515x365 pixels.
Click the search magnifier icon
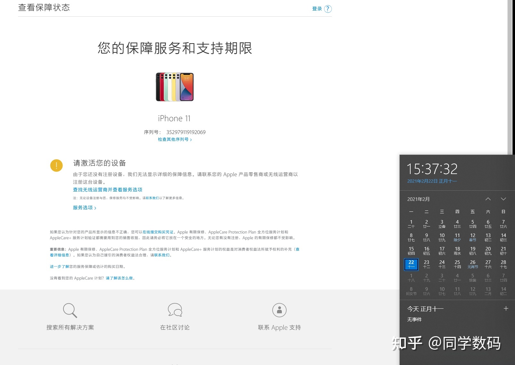[x=70, y=310]
